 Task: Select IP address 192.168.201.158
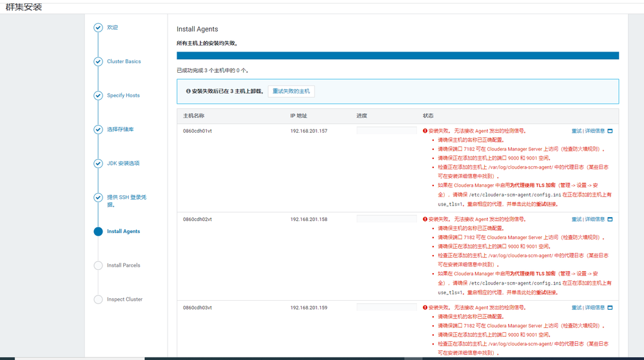[x=309, y=219]
